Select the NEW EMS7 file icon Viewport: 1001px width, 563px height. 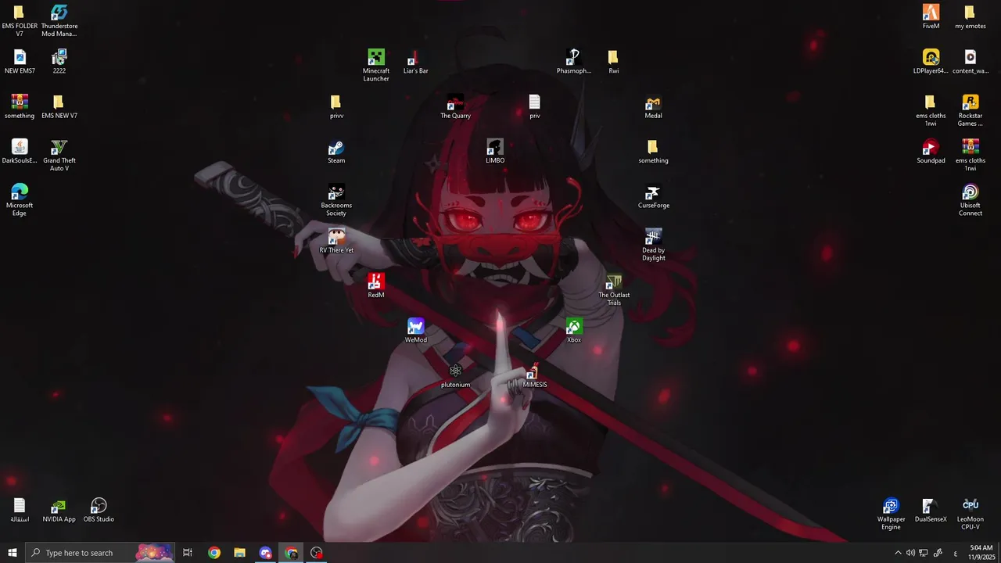coord(20,58)
